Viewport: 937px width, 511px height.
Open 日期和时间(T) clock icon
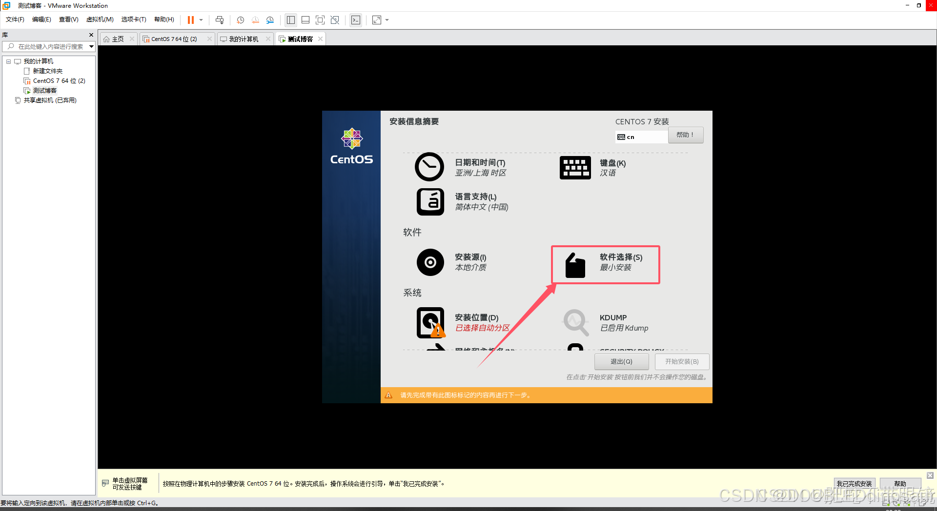click(x=429, y=167)
